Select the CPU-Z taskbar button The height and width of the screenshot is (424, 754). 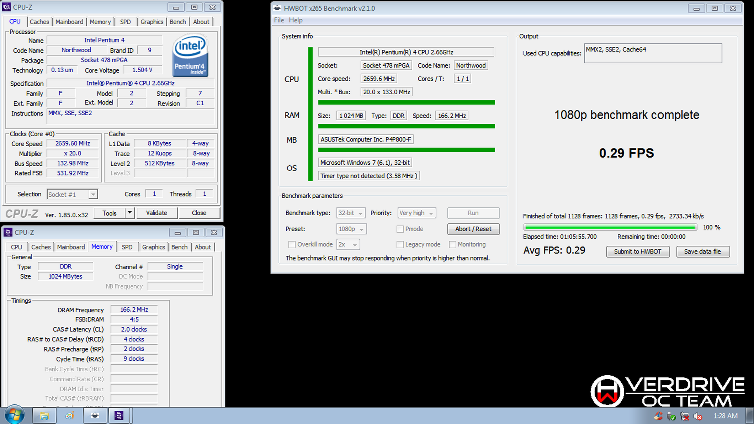(x=119, y=415)
